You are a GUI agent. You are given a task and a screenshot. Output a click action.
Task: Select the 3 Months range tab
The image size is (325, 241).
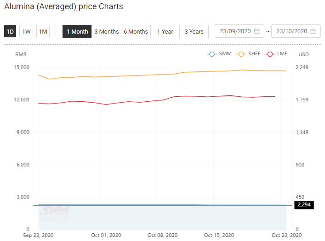click(106, 32)
